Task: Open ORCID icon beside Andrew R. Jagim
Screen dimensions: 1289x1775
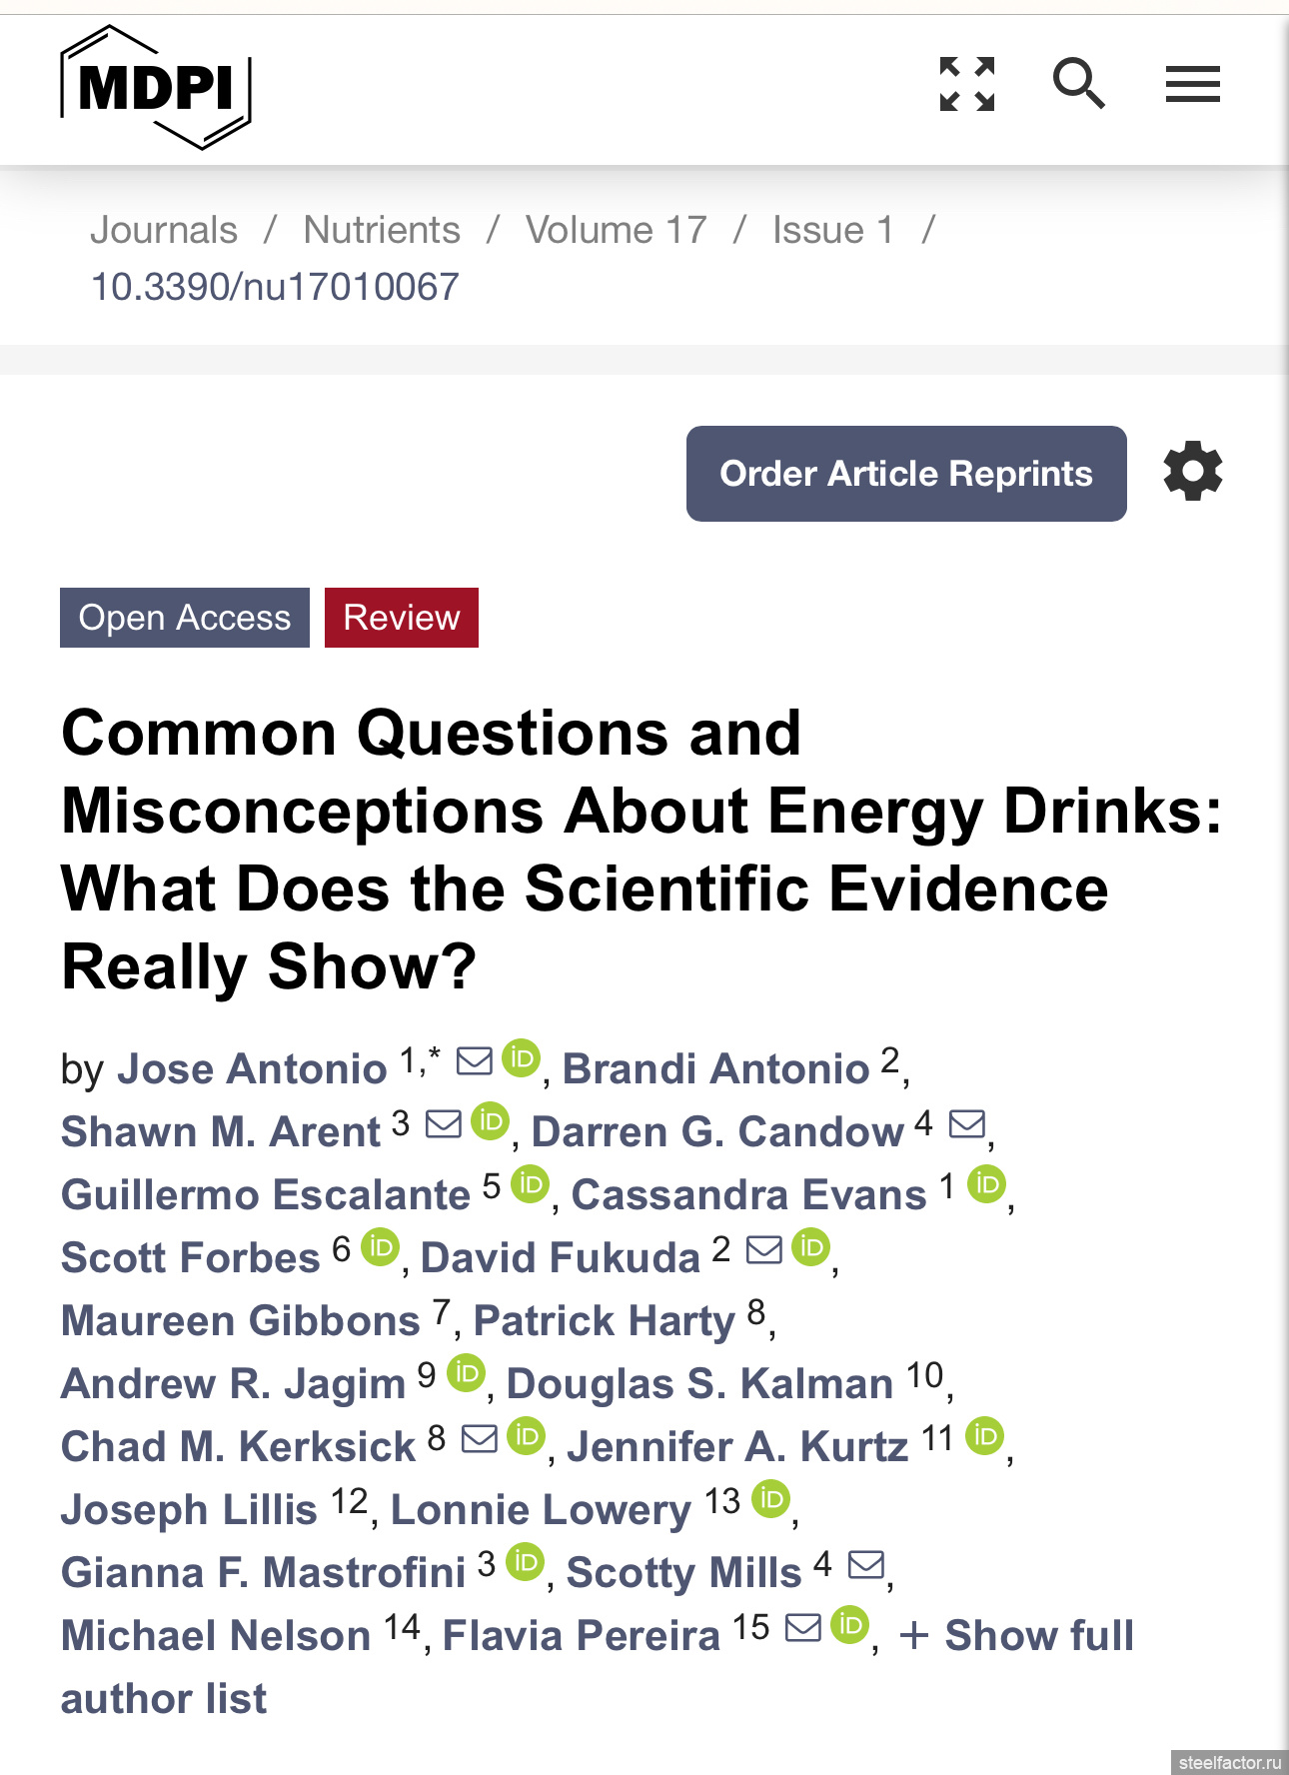Action: click(466, 1373)
